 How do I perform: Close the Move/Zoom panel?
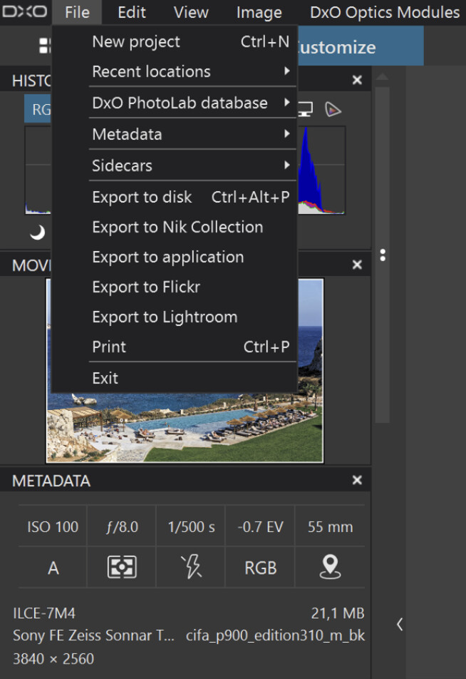[x=357, y=265]
